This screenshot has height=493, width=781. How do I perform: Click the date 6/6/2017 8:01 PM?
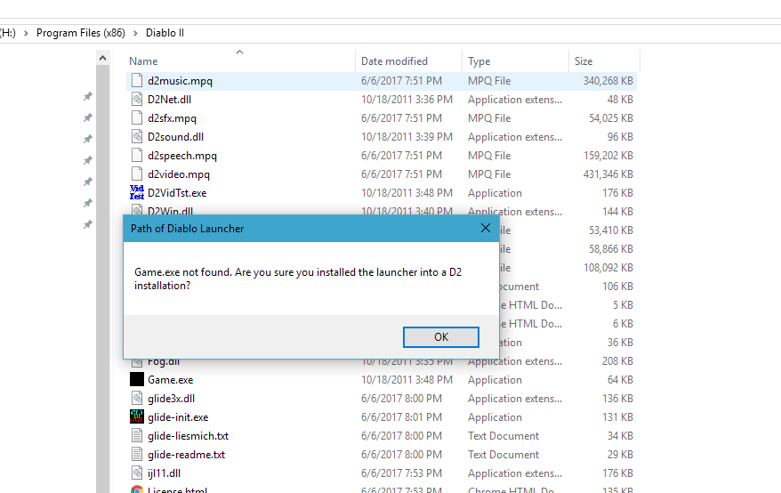pos(401,417)
